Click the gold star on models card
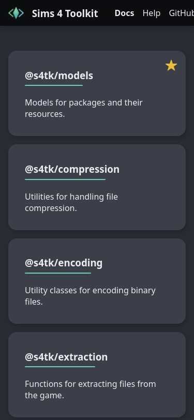 click(x=171, y=65)
